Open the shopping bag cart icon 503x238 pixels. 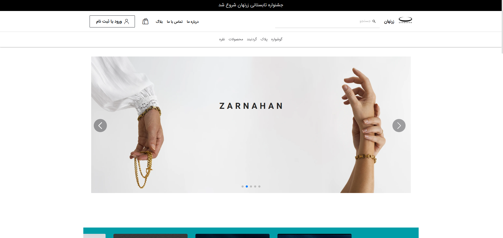click(145, 21)
